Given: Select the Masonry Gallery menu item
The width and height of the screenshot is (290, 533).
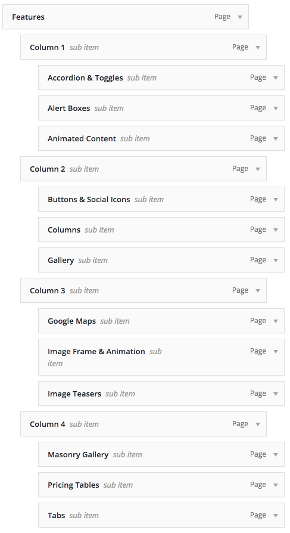Looking at the screenshot, I should coord(161,454).
